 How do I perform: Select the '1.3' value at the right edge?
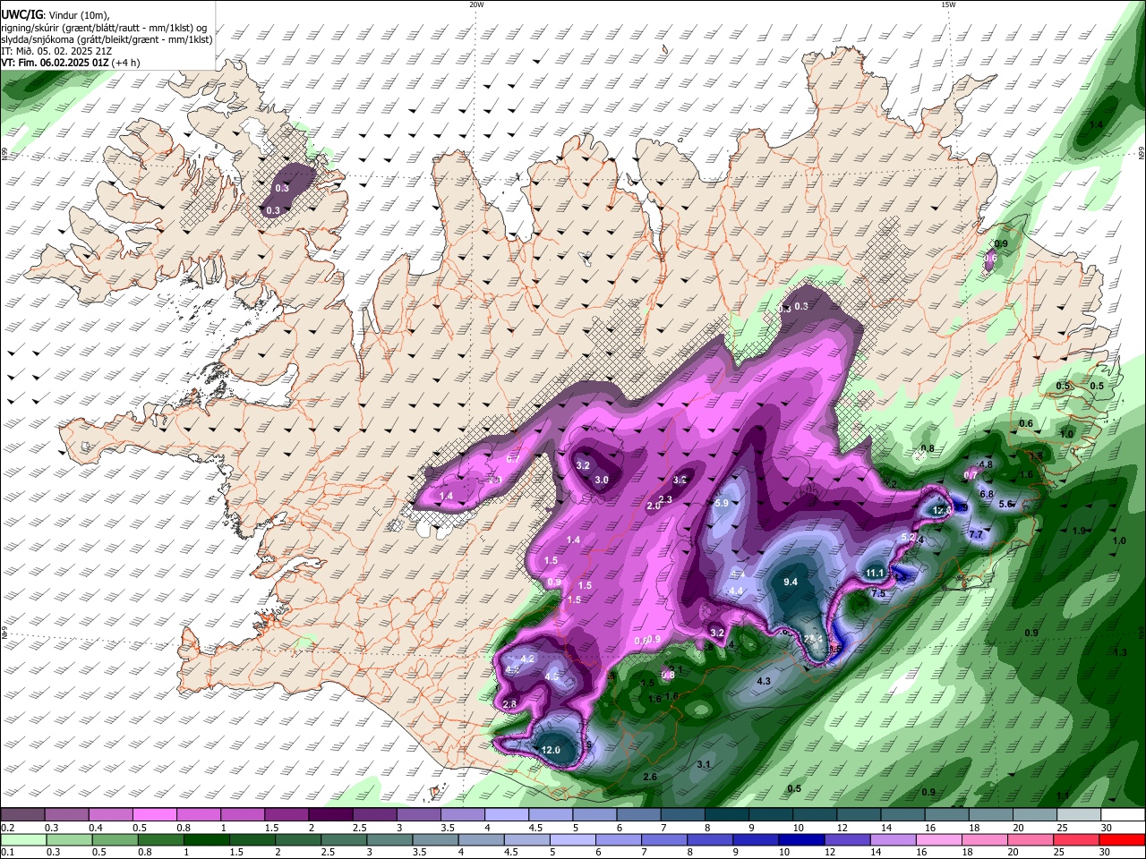[1120, 652]
